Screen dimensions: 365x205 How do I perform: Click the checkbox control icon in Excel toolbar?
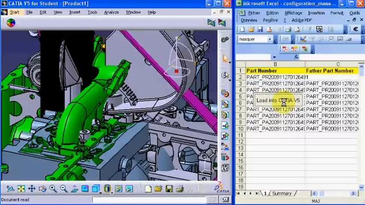(331, 39)
